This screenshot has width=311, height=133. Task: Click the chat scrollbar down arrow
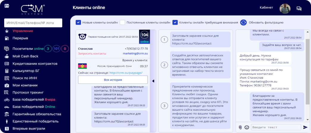[308, 120]
